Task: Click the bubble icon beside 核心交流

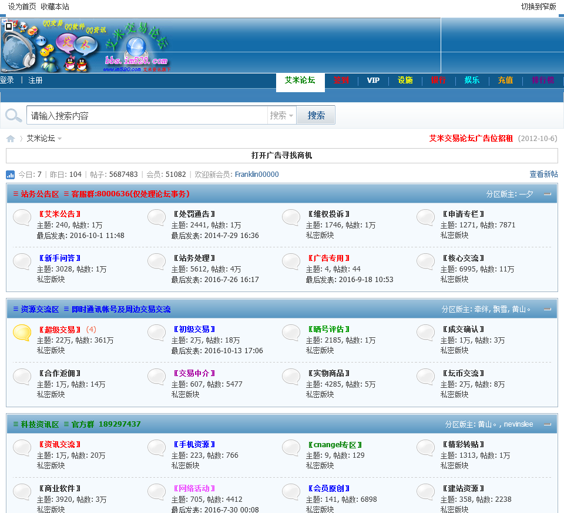Action: pyautogui.click(x=425, y=262)
